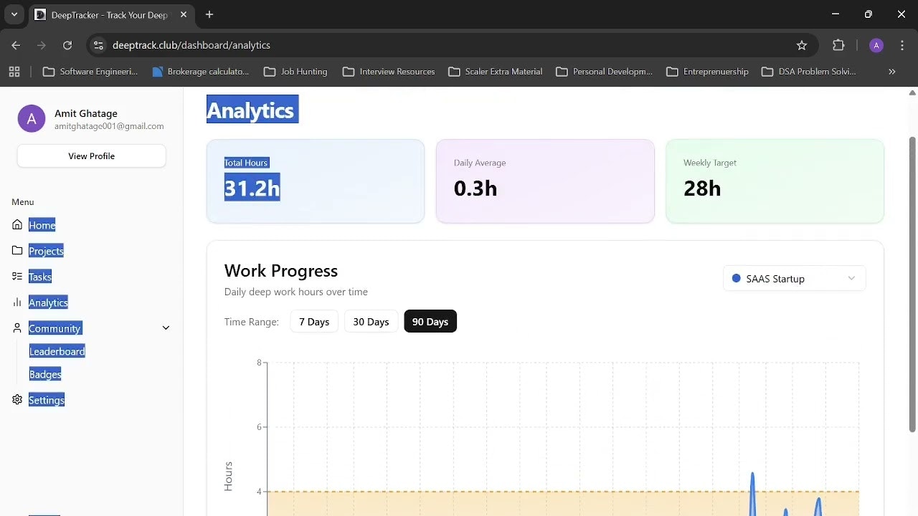918x516 pixels.
Task: Click the amitghatage001@gmail.com email text
Action: pyautogui.click(x=109, y=126)
